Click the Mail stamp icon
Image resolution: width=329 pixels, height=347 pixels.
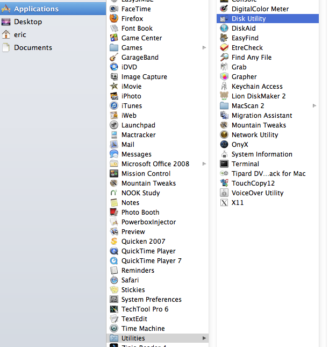[x=114, y=145]
